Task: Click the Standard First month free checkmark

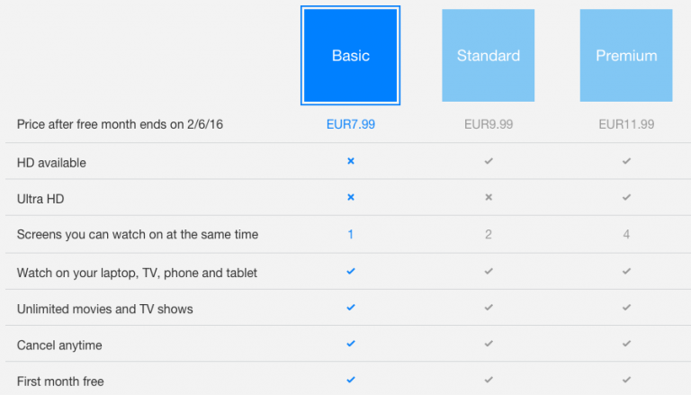Action: coord(489,380)
